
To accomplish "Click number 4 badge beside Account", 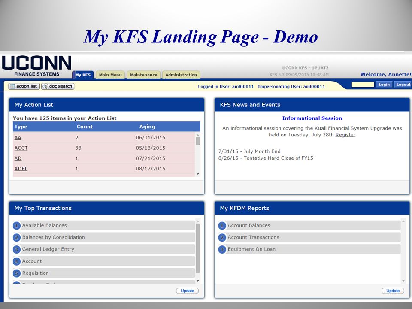I will [x=17, y=261].
